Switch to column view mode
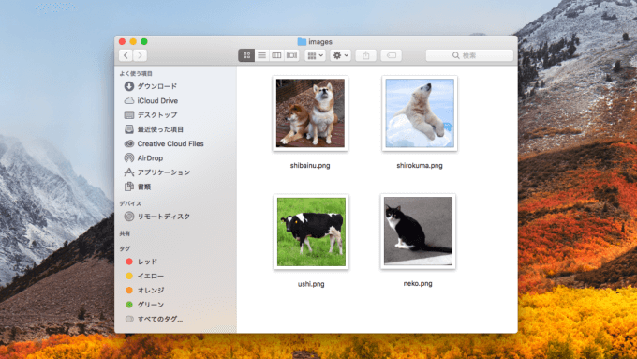This screenshot has height=359, width=637. [x=276, y=55]
